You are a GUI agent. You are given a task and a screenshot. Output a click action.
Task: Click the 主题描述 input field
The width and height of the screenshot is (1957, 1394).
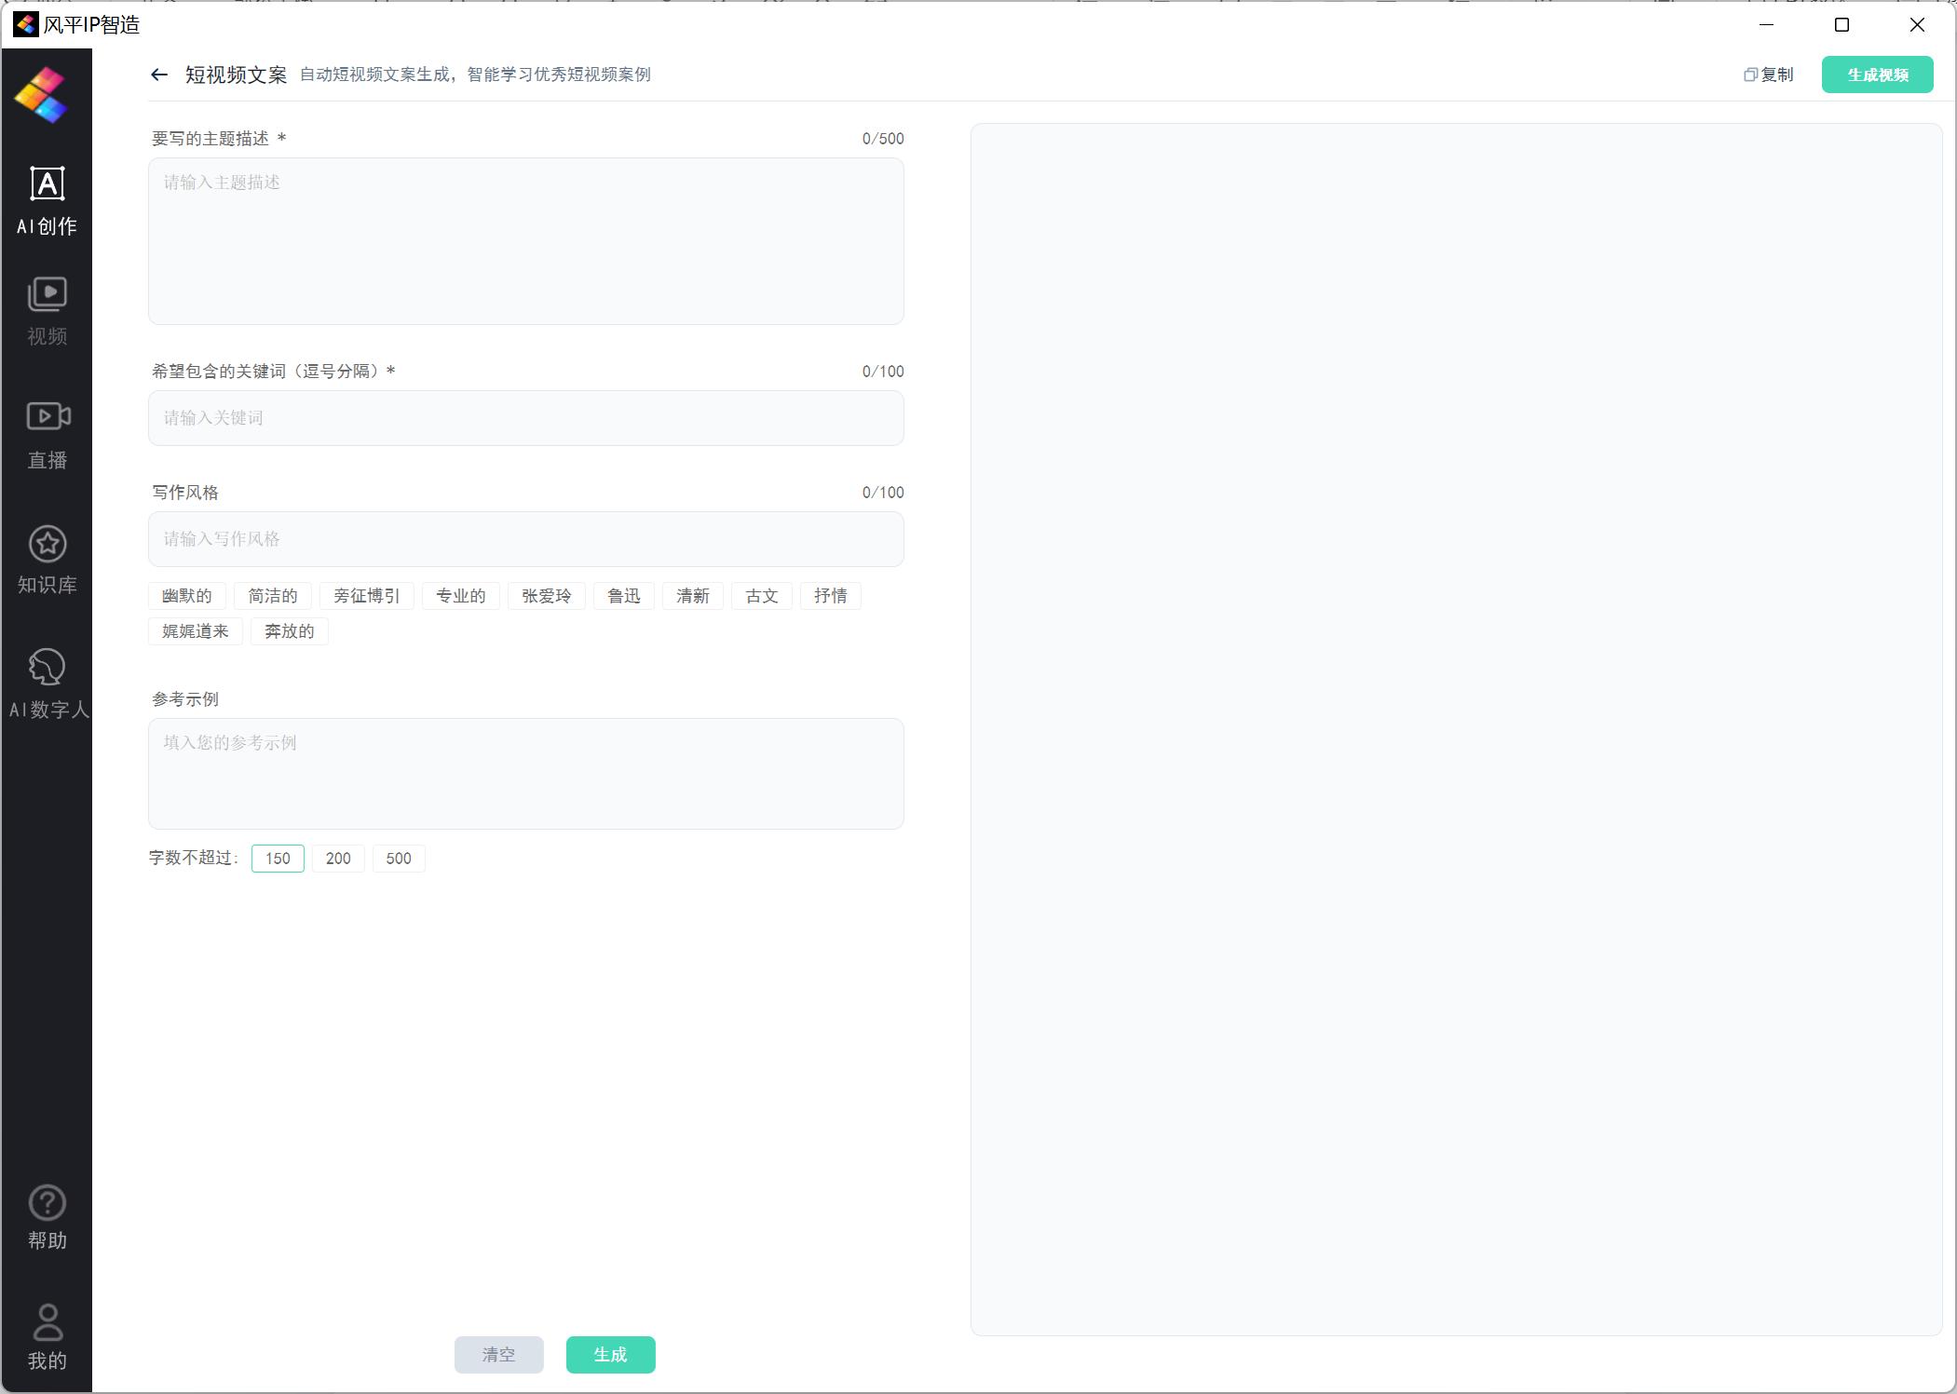[x=525, y=241]
